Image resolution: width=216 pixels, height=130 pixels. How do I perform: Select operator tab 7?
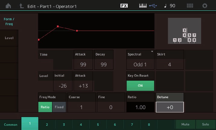click(x=132, y=125)
